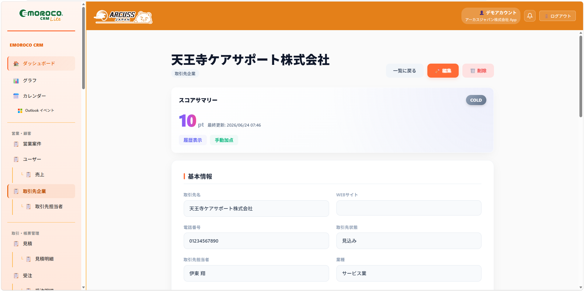The width and height of the screenshot is (584, 291).
Task: Click the 取引先企業 tag under title
Action: coord(185,74)
